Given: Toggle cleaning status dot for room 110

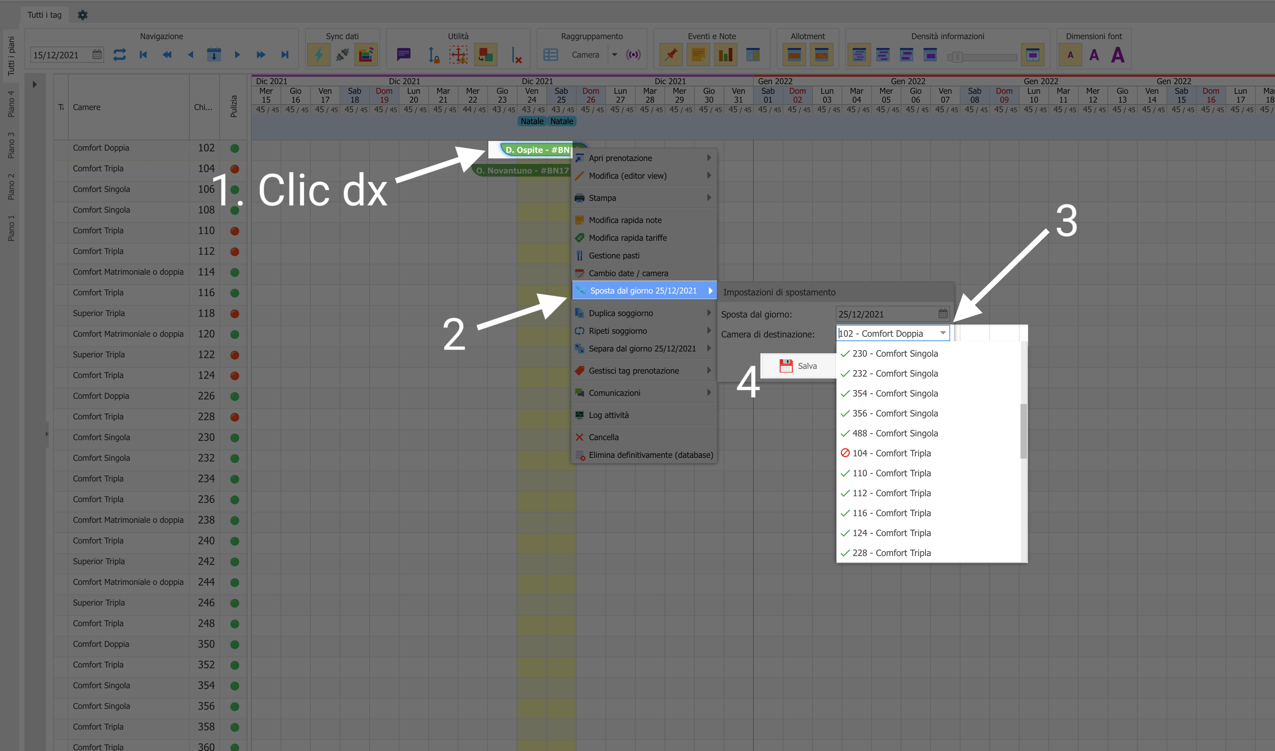Looking at the screenshot, I should coord(235,231).
